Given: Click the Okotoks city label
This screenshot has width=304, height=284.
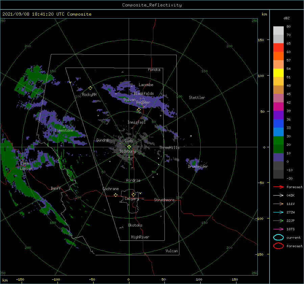Looking at the screenshot, I should (135, 225).
